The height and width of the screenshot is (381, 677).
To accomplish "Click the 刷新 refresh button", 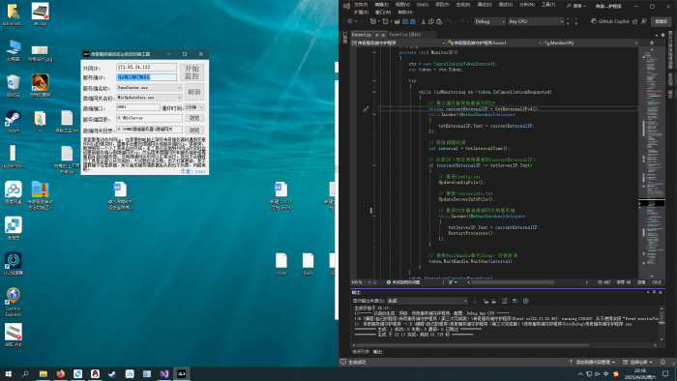I will (x=194, y=92).
